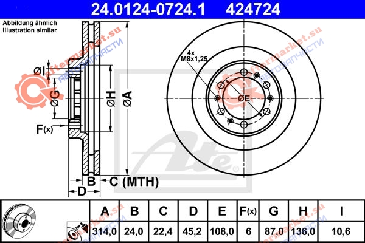
Task: Click the value 87,0
Action: click(x=274, y=231)
